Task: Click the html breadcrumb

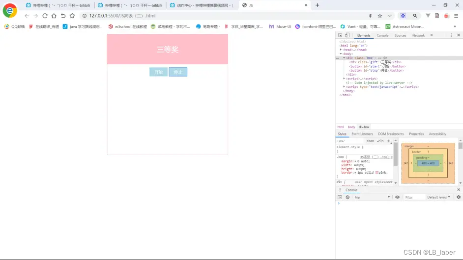Action: 341,127
